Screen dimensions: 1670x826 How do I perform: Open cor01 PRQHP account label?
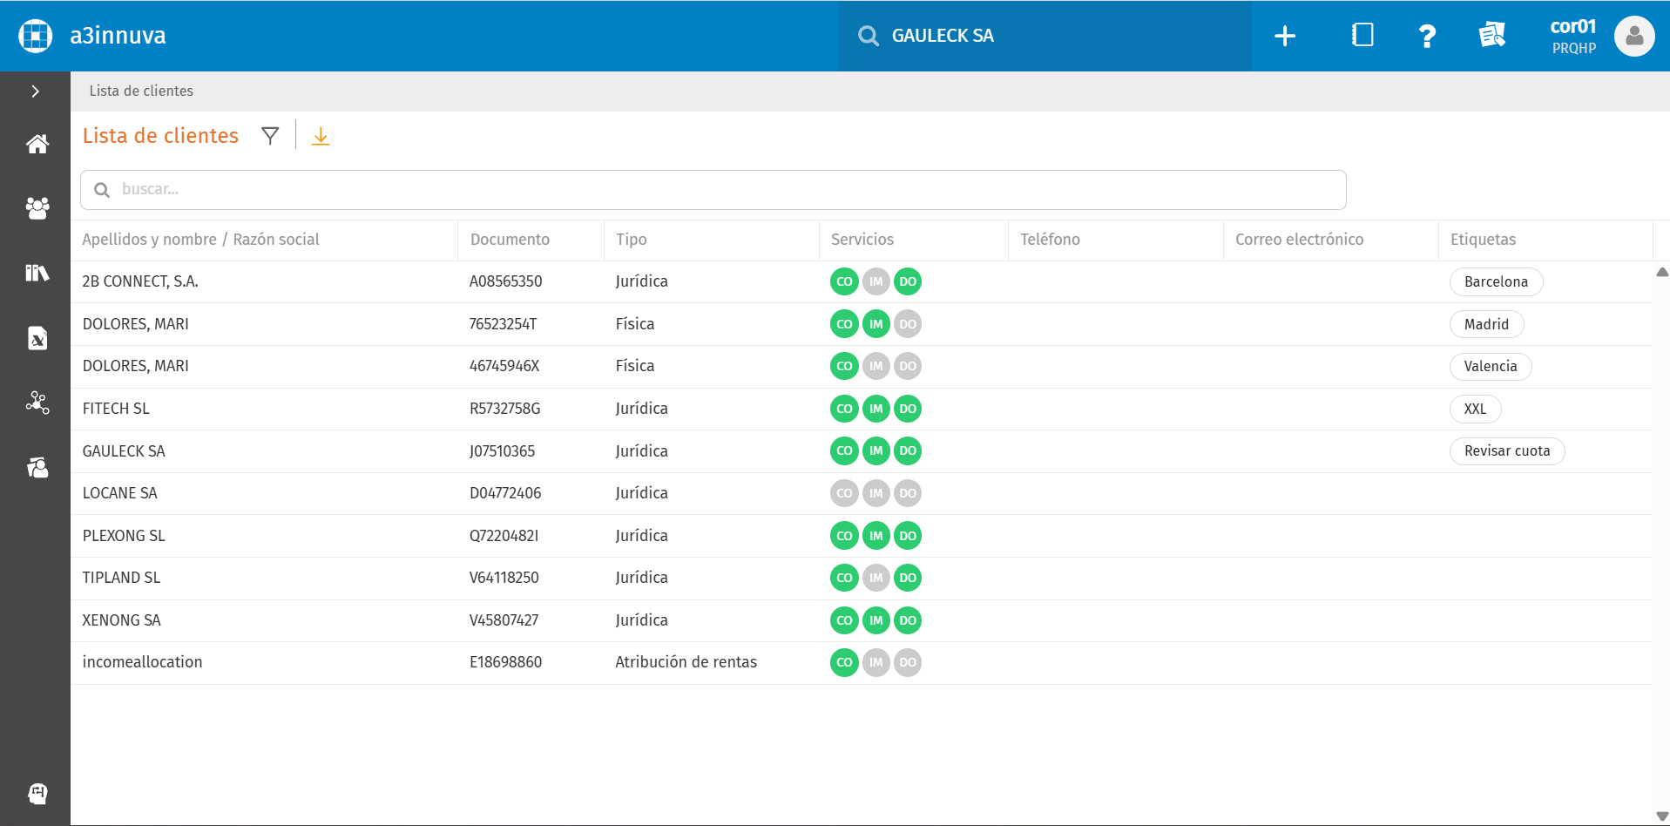tap(1573, 36)
